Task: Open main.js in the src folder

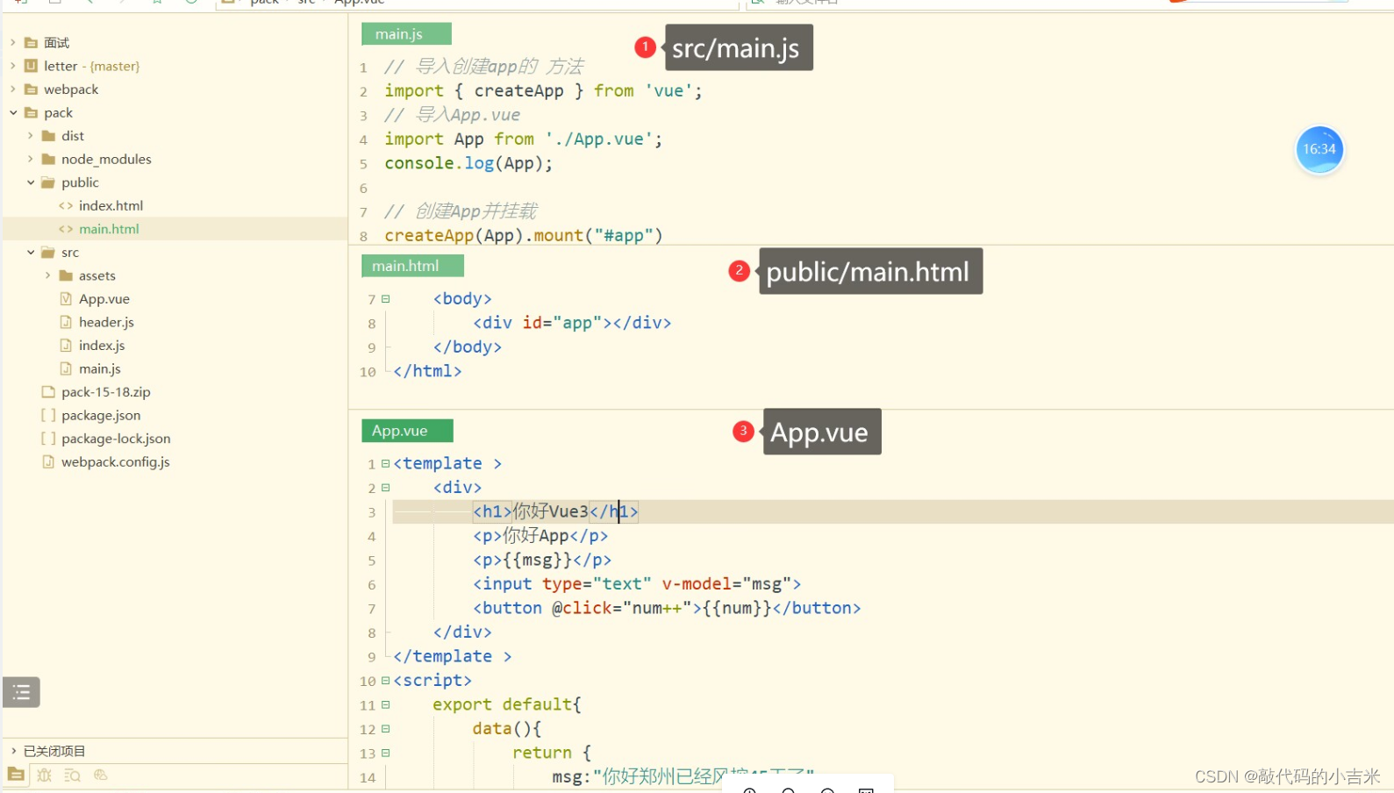Action: coord(100,368)
